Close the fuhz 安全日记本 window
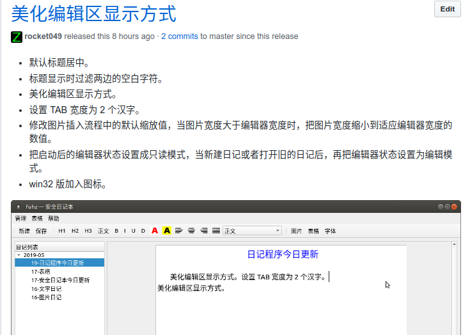 tap(454, 206)
